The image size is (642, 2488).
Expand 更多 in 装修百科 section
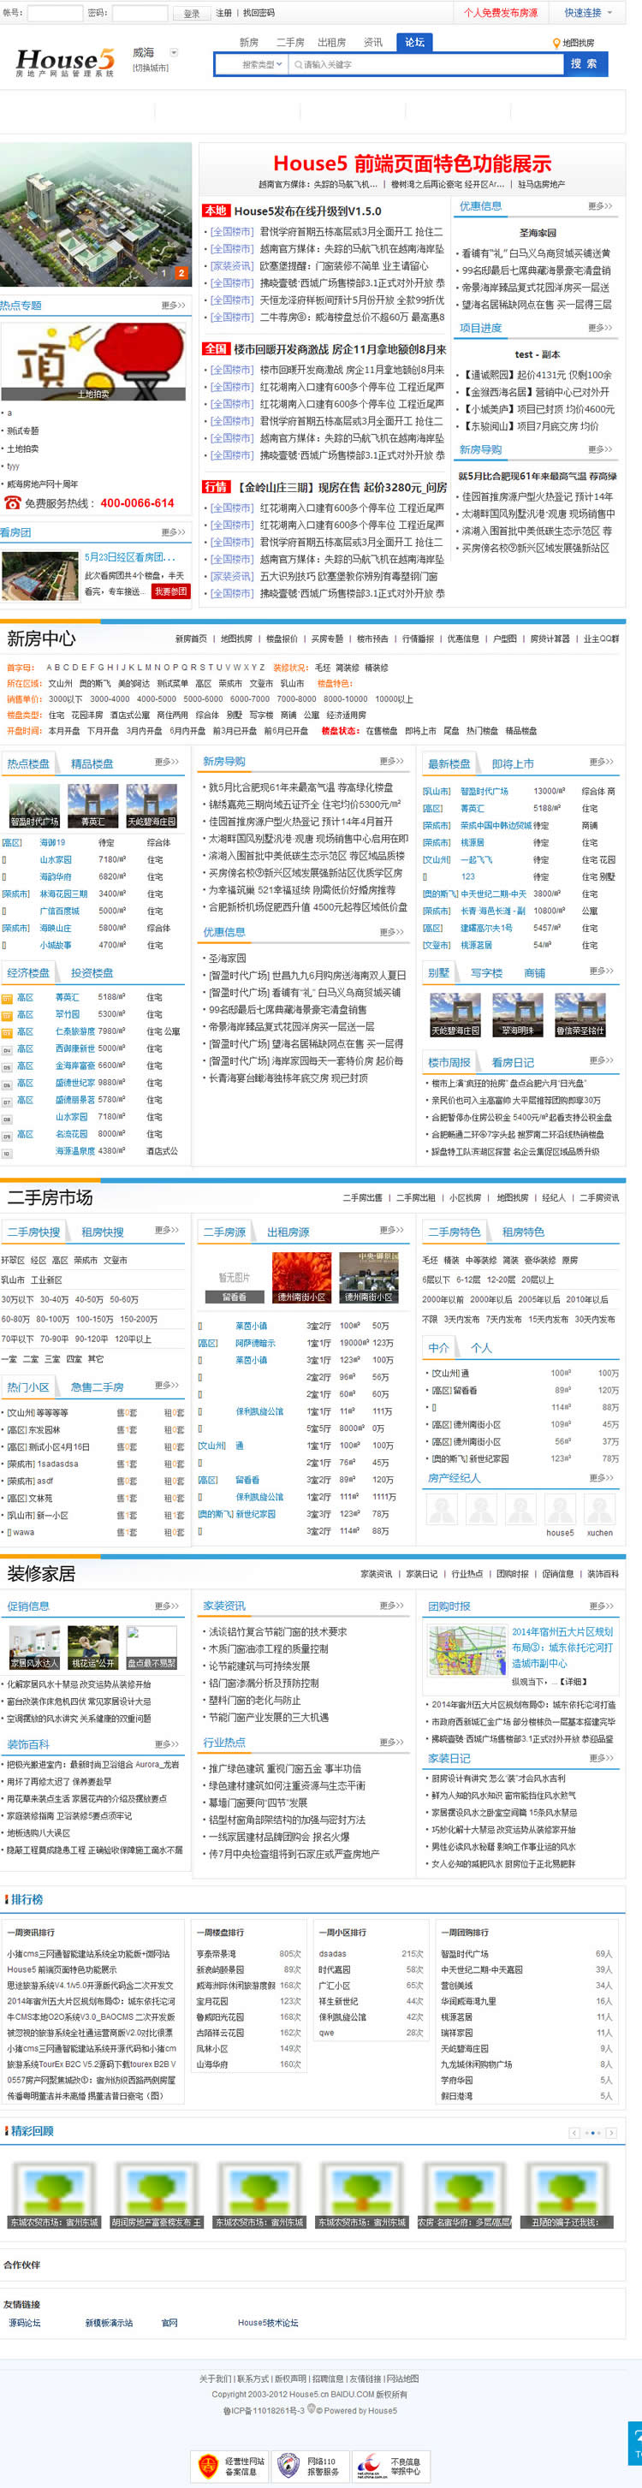pos(167,1744)
